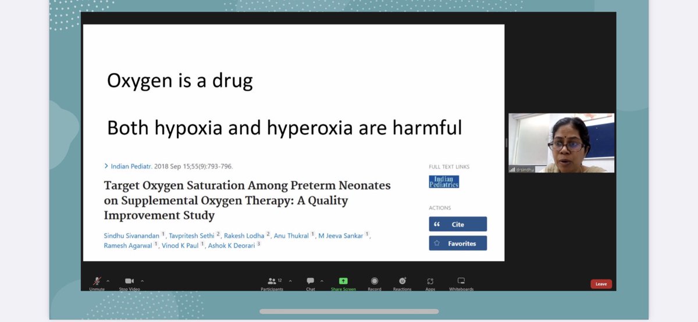Click the text 'Oxygen is a drug'
Screen dimensions: 698x322
(180, 80)
